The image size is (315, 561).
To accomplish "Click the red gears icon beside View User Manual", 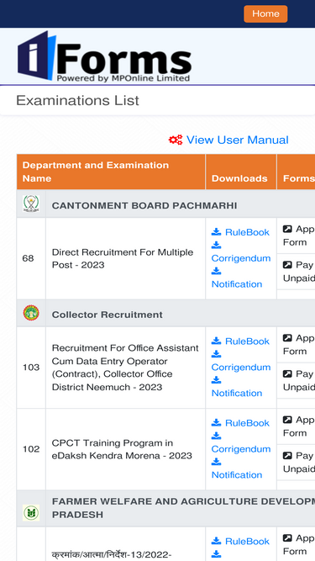I will pos(176,140).
